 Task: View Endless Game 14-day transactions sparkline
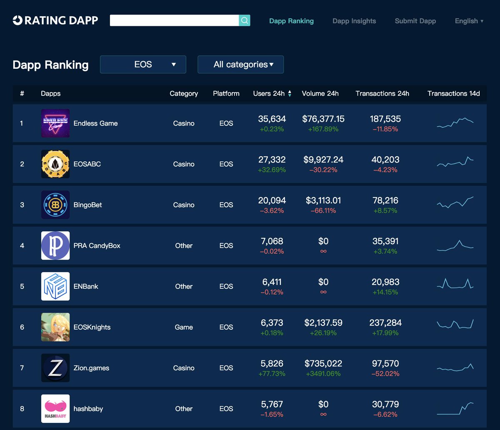455,122
